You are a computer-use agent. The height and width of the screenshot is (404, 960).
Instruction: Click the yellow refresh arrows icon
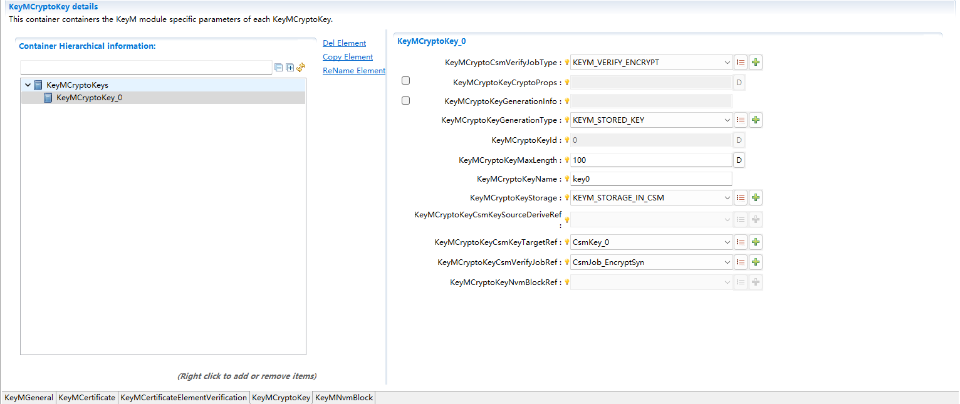pos(301,67)
